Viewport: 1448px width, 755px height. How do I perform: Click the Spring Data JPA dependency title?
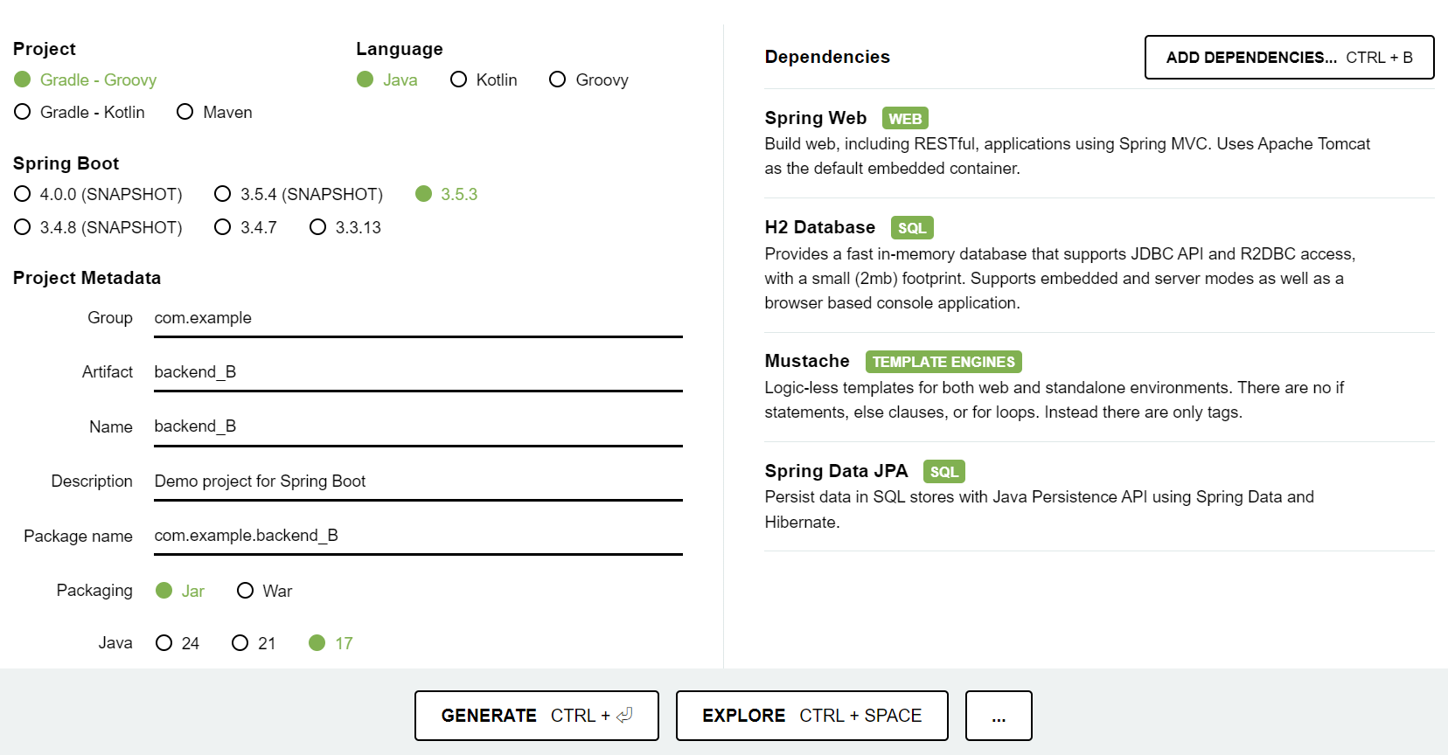(x=837, y=471)
